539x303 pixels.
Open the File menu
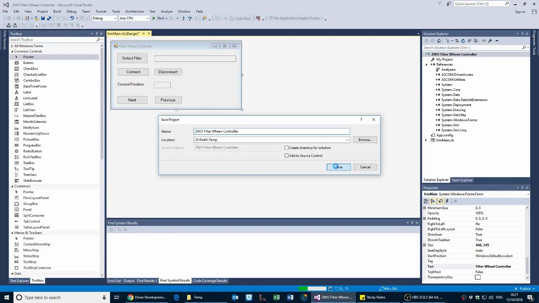[x=5, y=11]
